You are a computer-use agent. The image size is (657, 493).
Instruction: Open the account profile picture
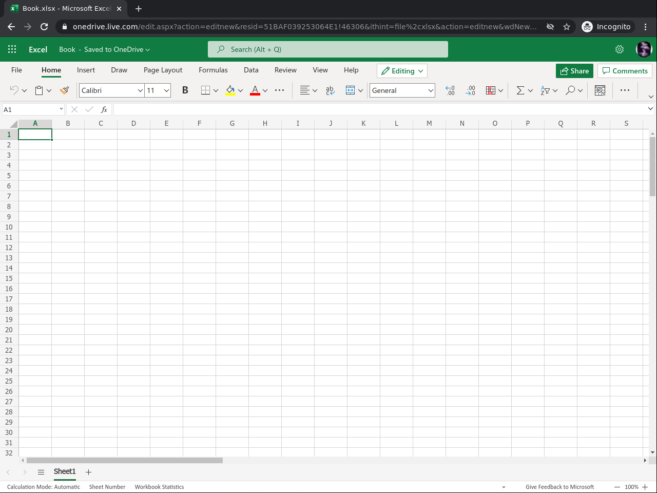tap(644, 49)
